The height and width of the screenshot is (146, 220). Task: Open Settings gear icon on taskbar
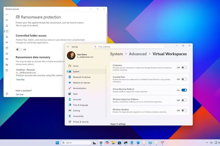[101, 143]
